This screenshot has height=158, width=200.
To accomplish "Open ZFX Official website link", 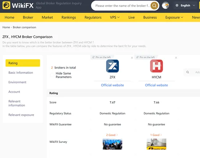I will pos(112,85).
